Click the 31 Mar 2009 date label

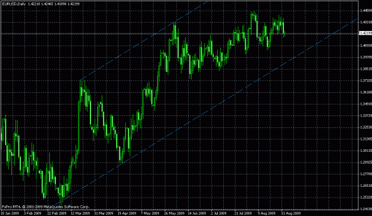pyautogui.click(x=104, y=214)
